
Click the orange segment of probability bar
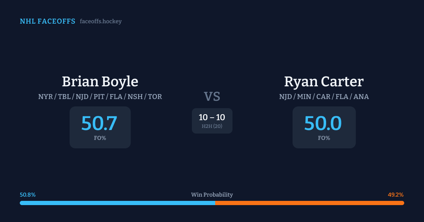(x=310, y=203)
